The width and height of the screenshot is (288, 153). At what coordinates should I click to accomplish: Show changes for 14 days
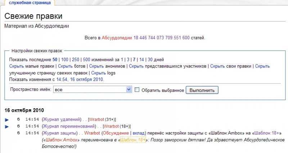141,59
